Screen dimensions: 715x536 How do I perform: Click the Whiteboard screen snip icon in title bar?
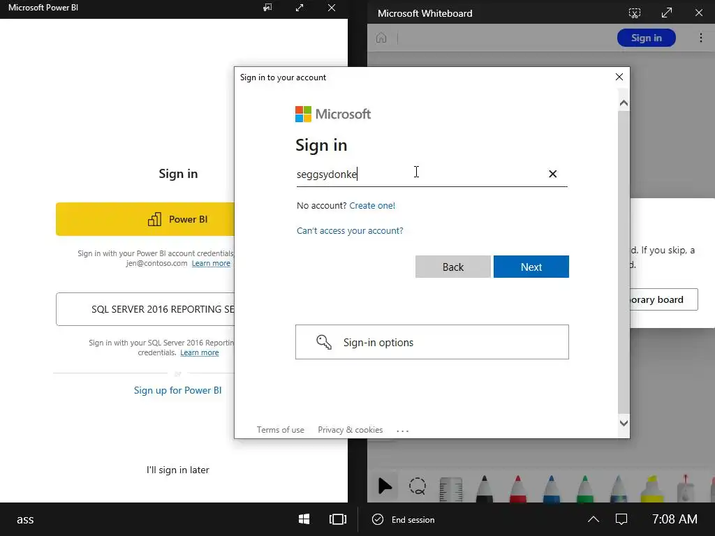634,13
